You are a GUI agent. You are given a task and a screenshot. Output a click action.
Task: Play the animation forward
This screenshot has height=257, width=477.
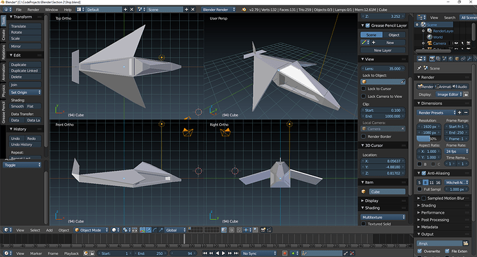pyautogui.click(x=223, y=253)
